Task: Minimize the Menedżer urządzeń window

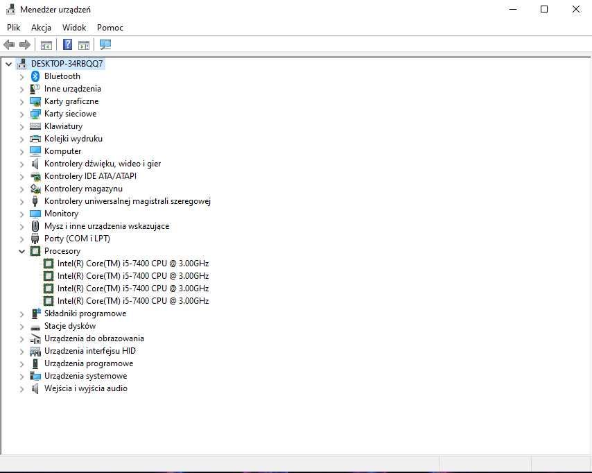Action: coord(513,9)
